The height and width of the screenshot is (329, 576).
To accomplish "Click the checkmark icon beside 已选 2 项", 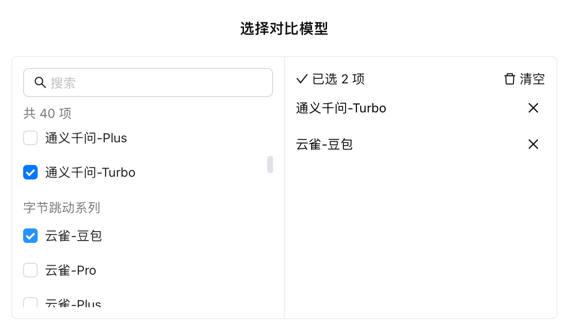I will [302, 79].
